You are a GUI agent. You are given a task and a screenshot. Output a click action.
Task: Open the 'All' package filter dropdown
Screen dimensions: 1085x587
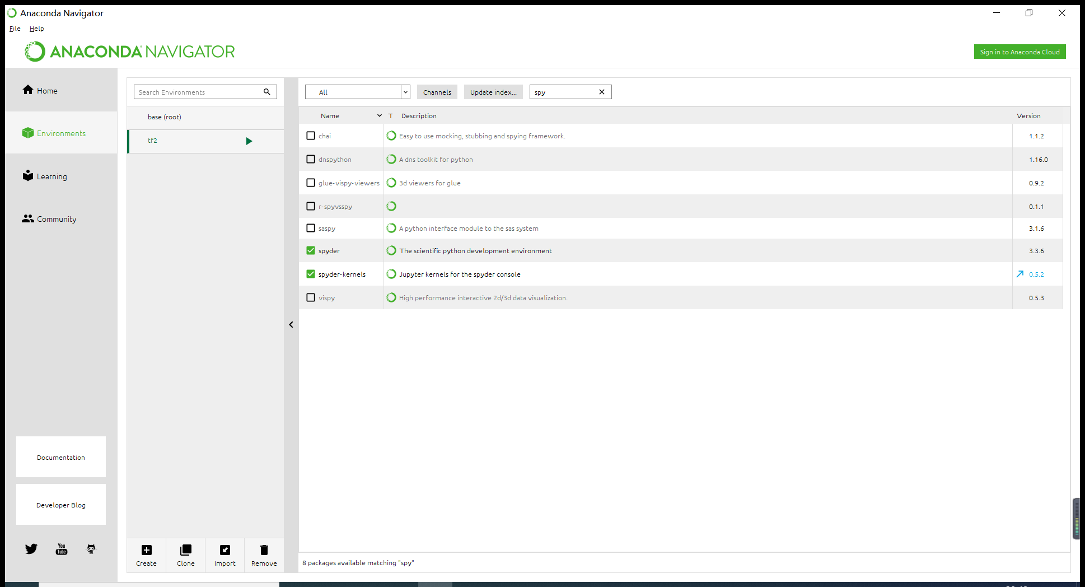tap(358, 92)
